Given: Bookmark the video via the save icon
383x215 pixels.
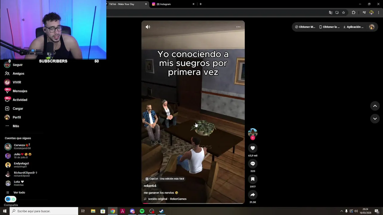Looking at the screenshot, I should pyautogui.click(x=253, y=179).
